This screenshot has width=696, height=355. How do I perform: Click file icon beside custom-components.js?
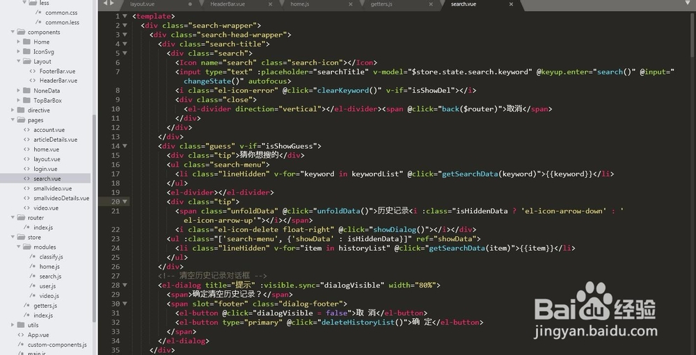click(x=22, y=345)
